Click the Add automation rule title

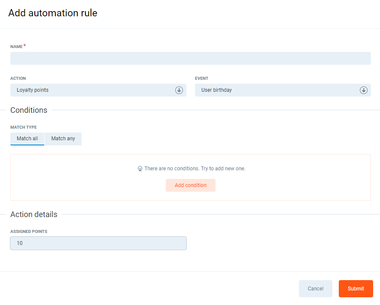tap(53, 13)
